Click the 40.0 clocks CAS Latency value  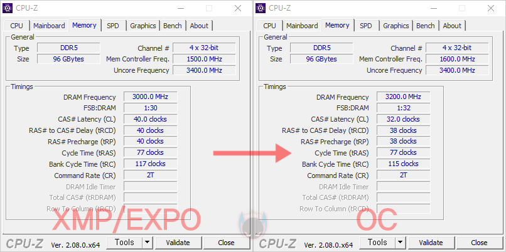[151, 119]
